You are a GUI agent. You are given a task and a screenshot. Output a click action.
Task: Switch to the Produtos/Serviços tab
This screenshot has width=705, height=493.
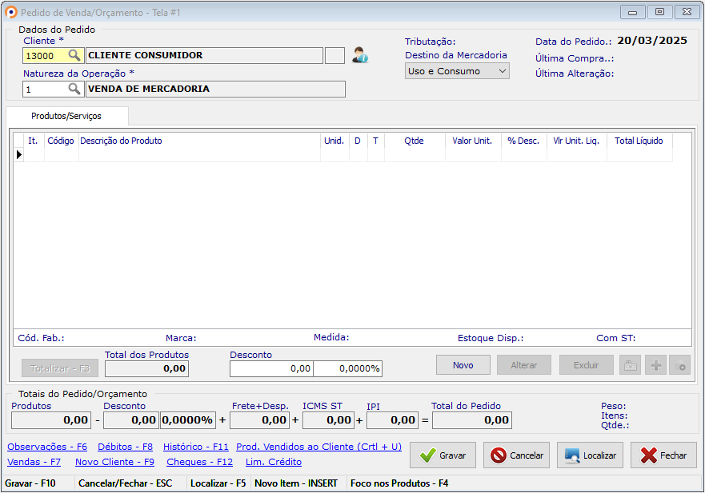[x=66, y=116]
